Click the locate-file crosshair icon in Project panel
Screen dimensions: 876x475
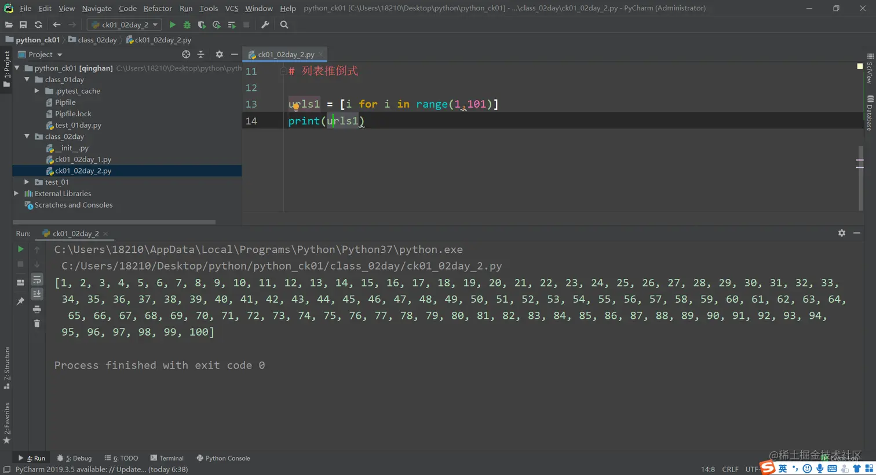186,54
